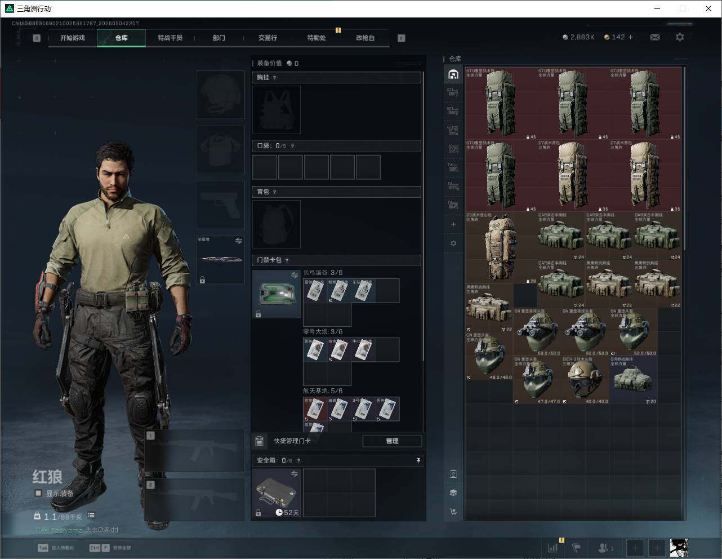The width and height of the screenshot is (722, 559).
Task: Select the empty helmet equipment slot
Action: [221, 95]
